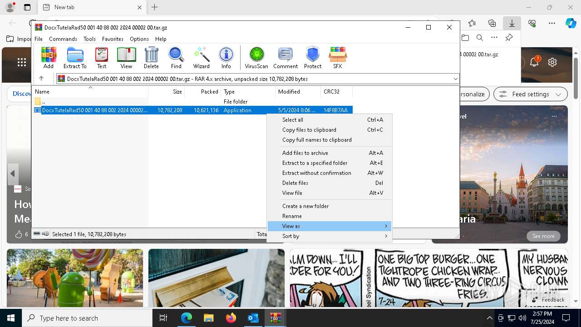Choose Select all in context menu
The height and width of the screenshot is (327, 581).
330,120
